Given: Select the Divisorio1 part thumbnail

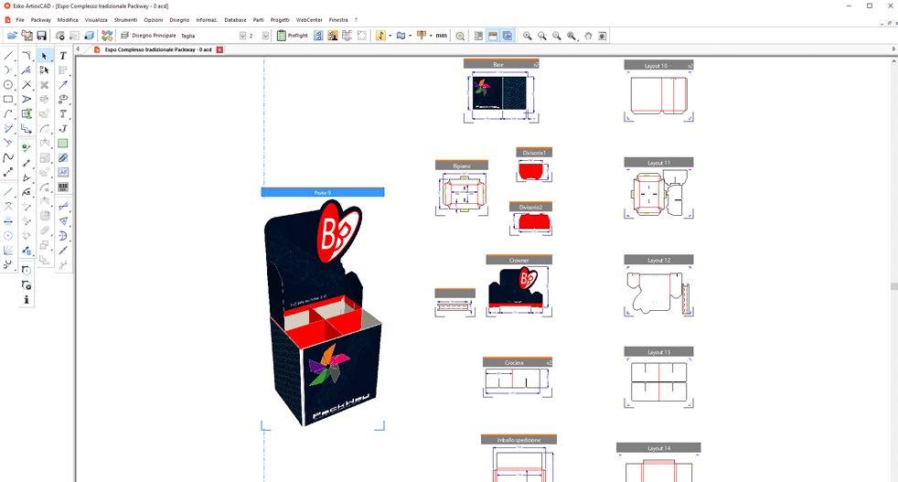Looking at the screenshot, I should 534,165.
